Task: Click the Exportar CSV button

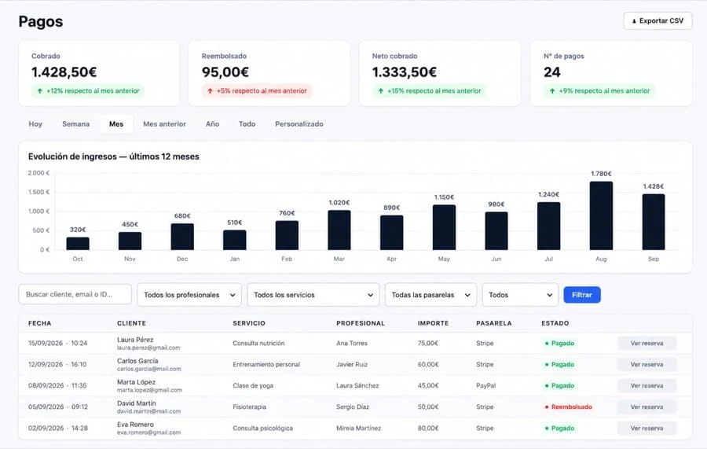Action: (658, 20)
